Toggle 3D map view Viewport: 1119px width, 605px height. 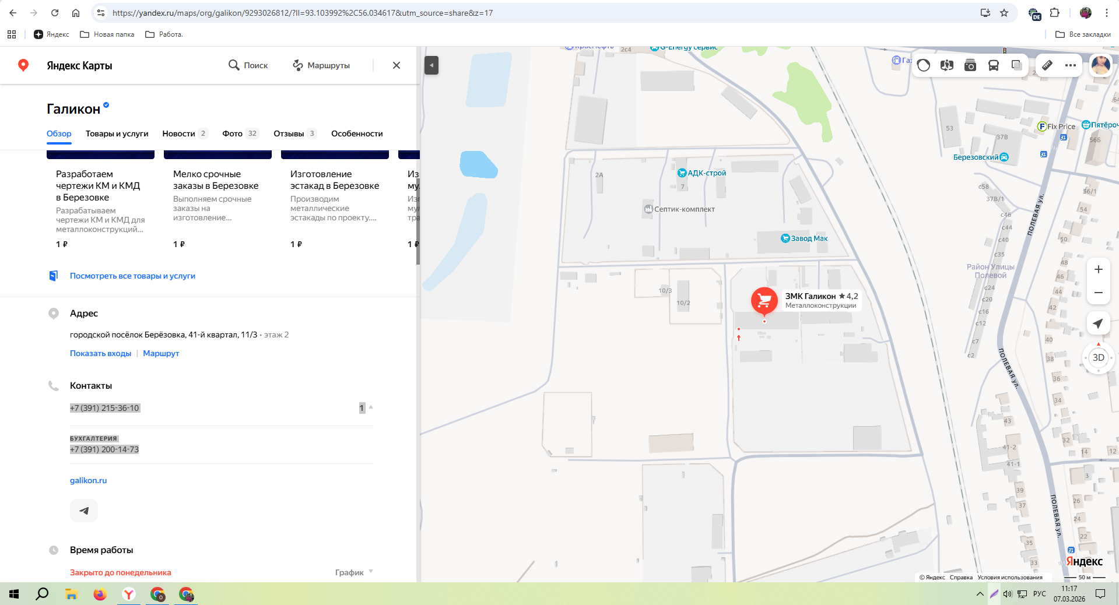tap(1098, 358)
